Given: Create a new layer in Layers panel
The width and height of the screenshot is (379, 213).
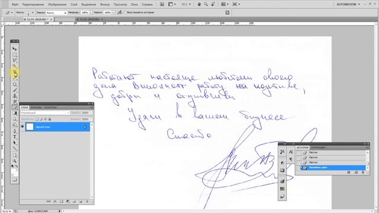Looking at the screenshot, I should (81, 201).
